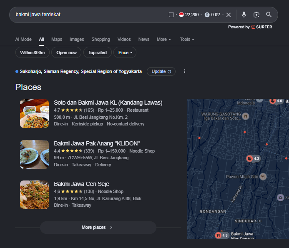Image resolution: width=289 pixels, height=248 pixels.
Task: View Bakmi Jawa Pak Anang photo thumbnail
Action: click(x=35, y=154)
